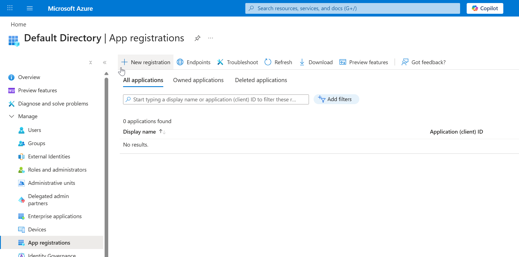Open the Deleted applications tab
The width and height of the screenshot is (519, 257).
pos(261,80)
